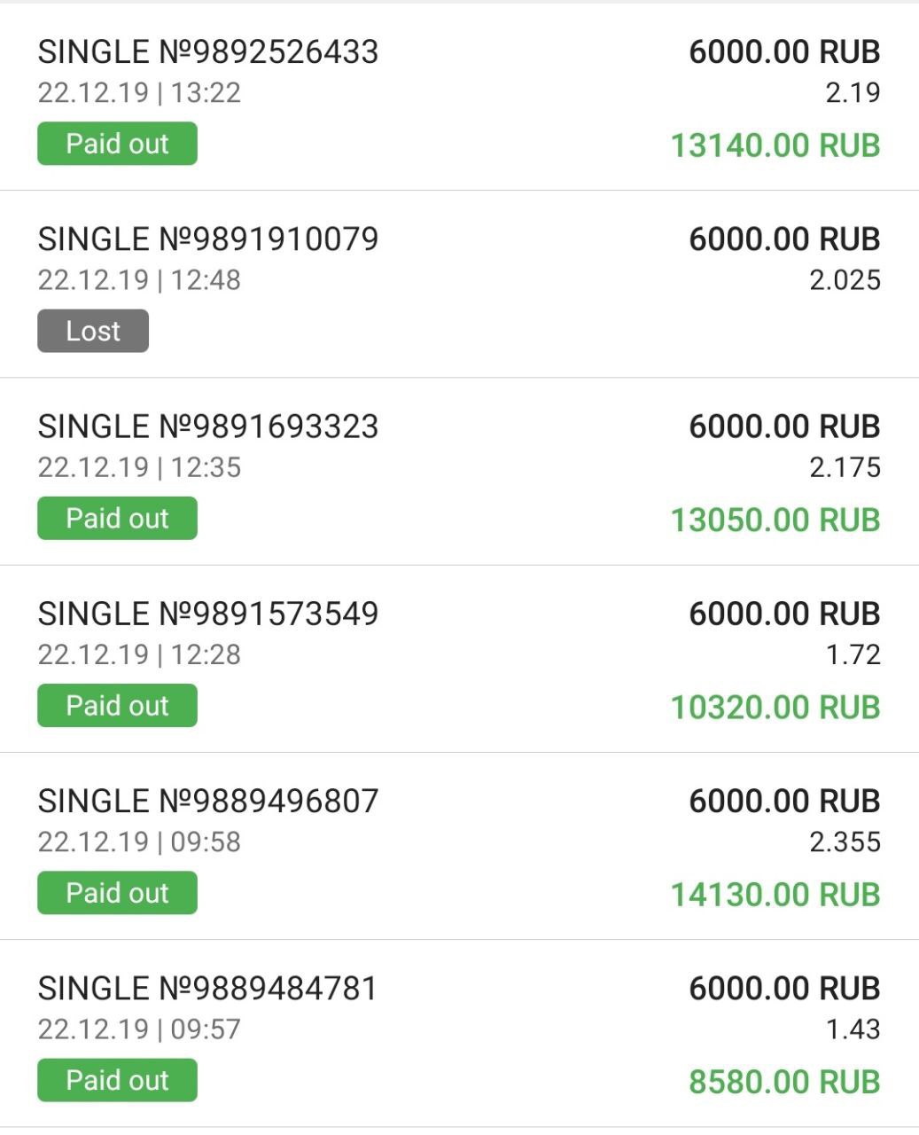The image size is (919, 1135).
Task: Click Paid out badge for 09:57 bet
Action: [x=117, y=1080]
